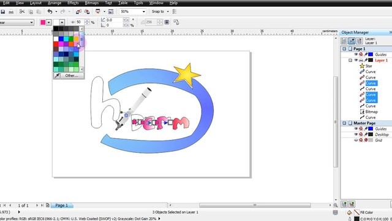Viewport: 392px width, 221px height.
Task: Click the add page icon near Page 1 tab
Action: coord(48,205)
